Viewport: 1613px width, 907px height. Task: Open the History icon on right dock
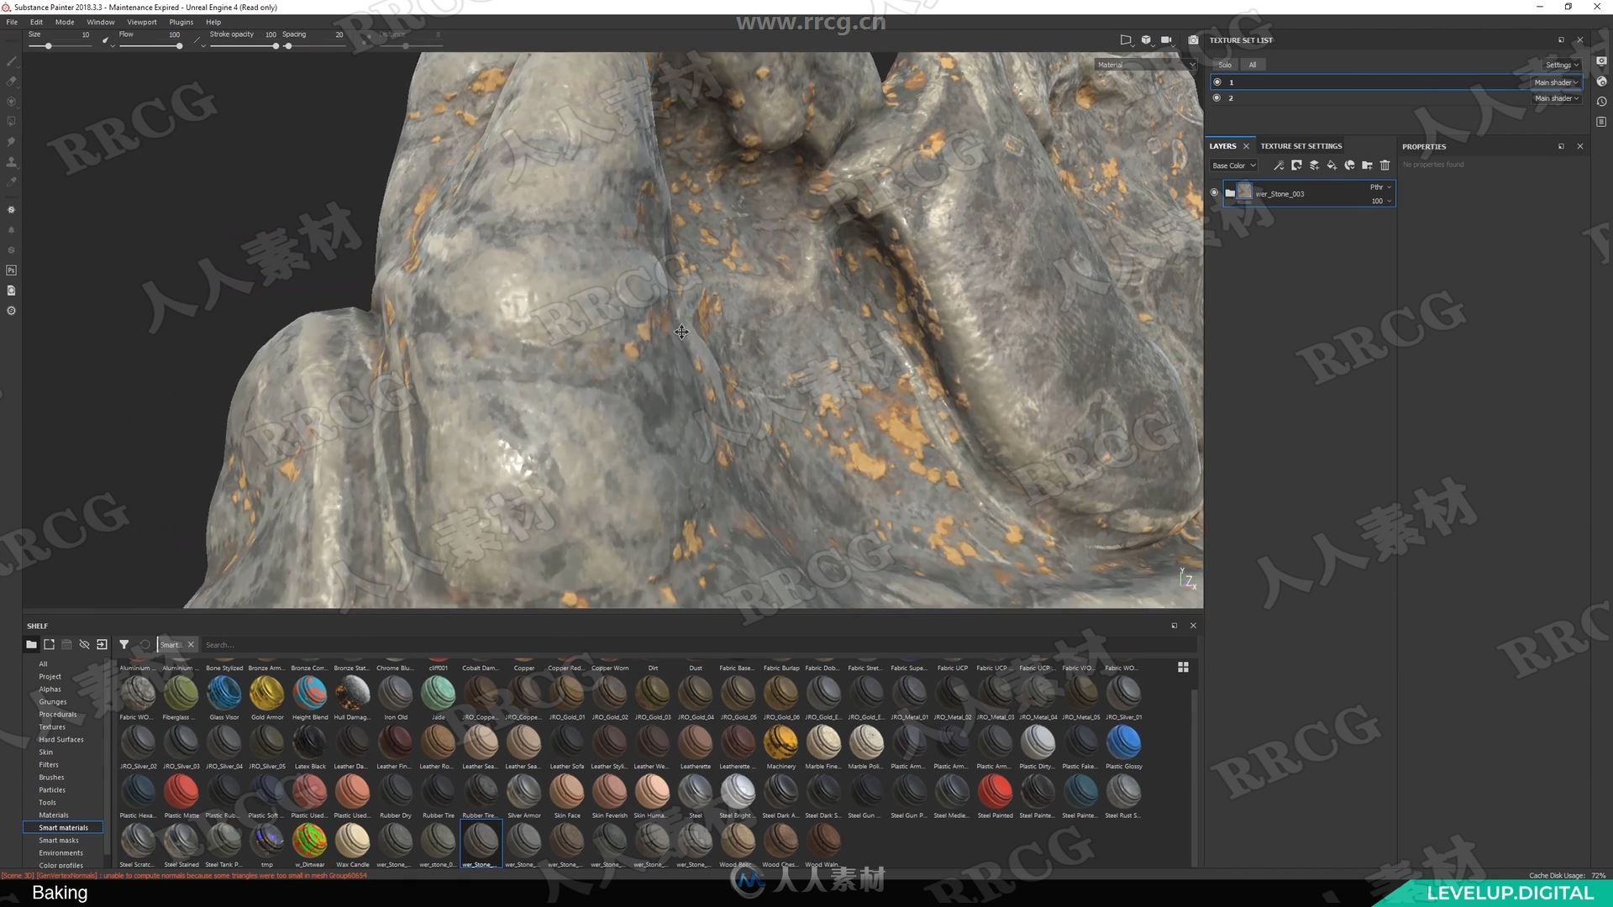point(1601,102)
